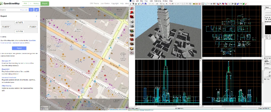Open the Other Sources link

(x=7, y=86)
